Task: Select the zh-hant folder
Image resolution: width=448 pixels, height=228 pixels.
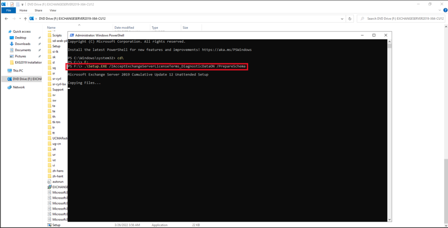Action: coord(57,176)
